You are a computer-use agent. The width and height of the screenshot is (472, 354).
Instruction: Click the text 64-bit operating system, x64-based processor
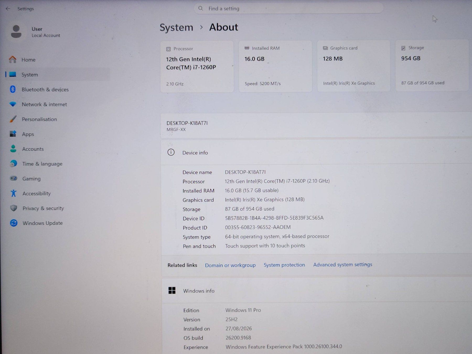[x=277, y=237]
